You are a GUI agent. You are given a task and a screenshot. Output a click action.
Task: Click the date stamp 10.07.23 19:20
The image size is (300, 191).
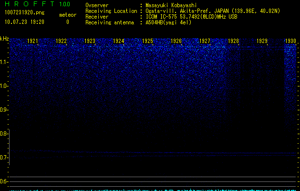point(24,22)
